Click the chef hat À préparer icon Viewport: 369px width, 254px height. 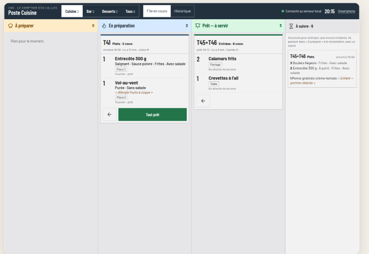[11, 26]
